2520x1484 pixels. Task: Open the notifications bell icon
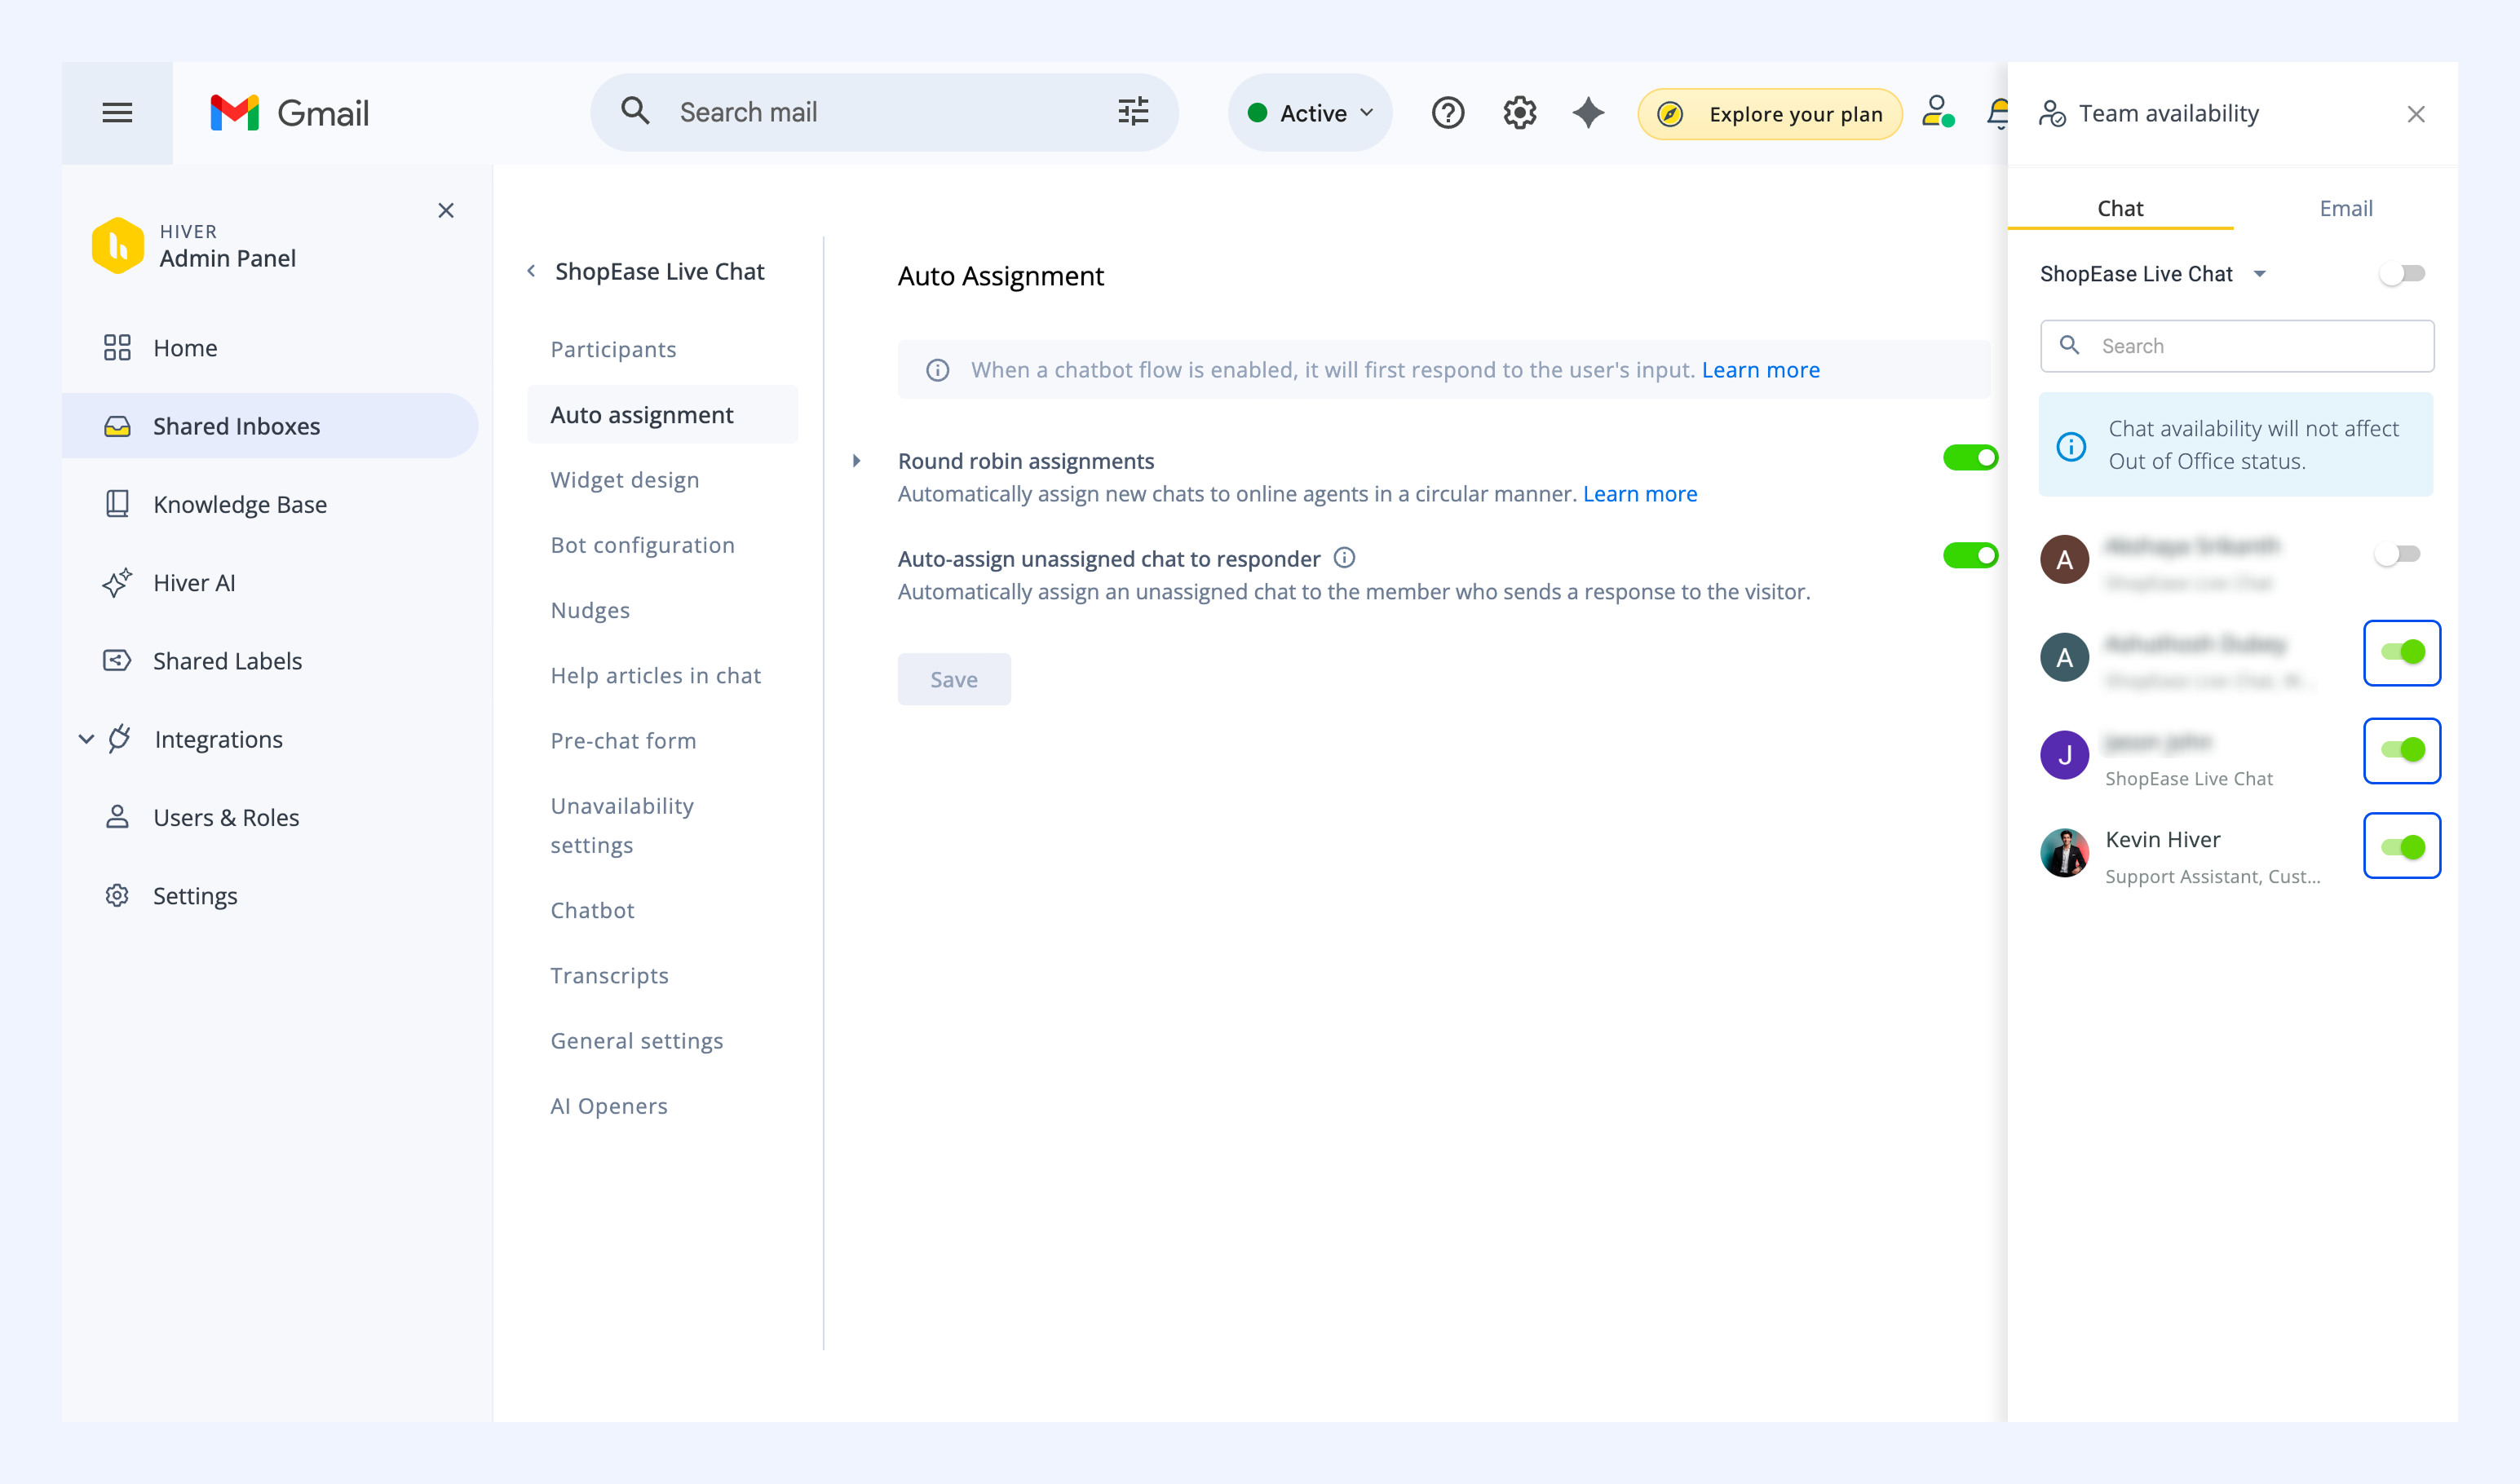[x=1998, y=113]
